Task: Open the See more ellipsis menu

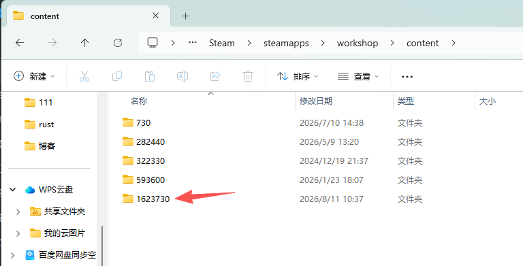Action: tap(407, 77)
